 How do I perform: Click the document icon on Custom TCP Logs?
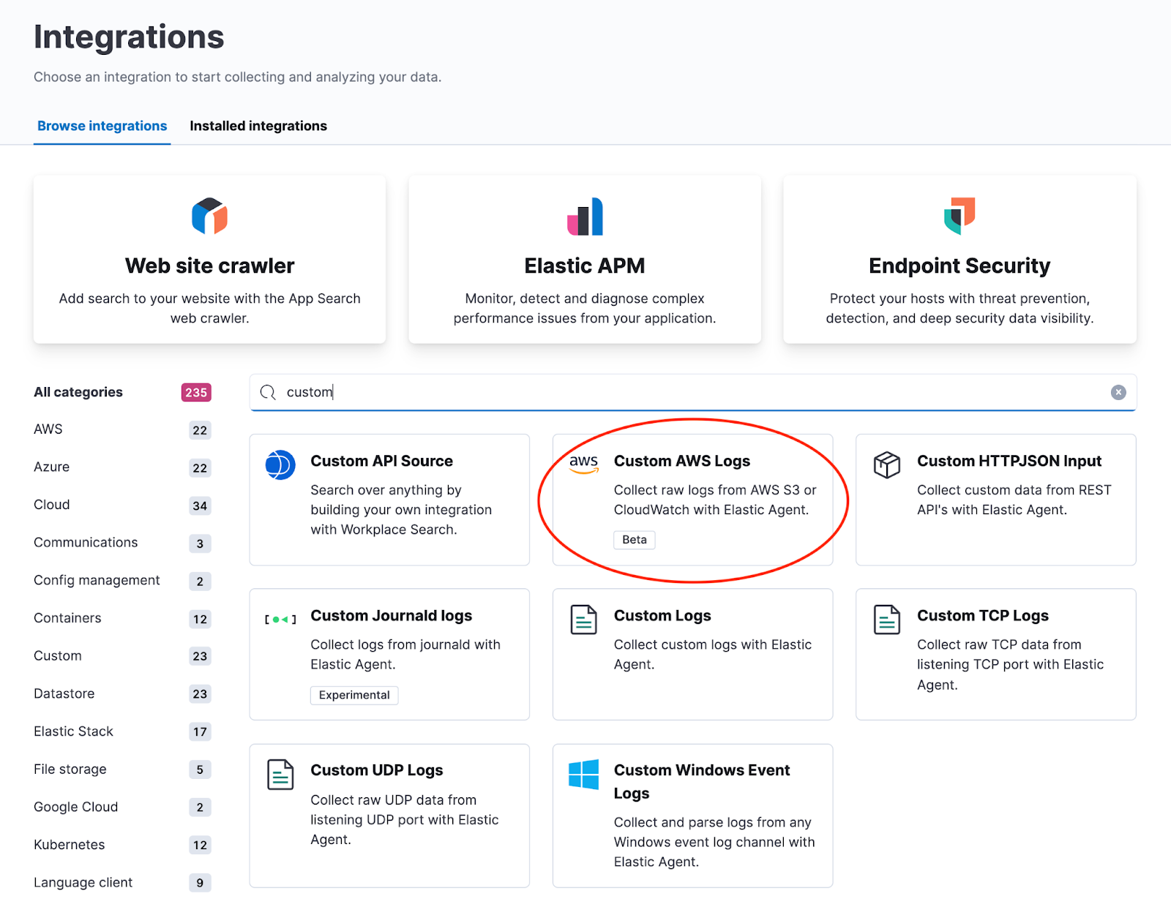point(886,620)
